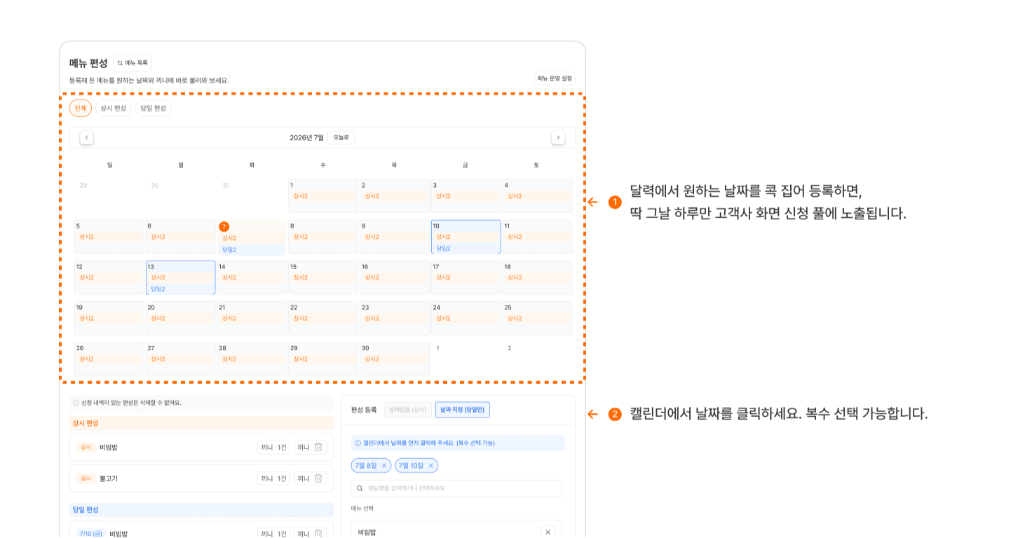
Task: Switch to the 상시 편성 filter tab
Action: 114,108
